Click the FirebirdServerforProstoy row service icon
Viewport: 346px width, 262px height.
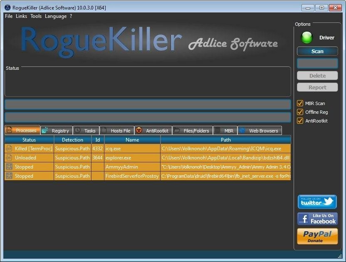coord(9,176)
